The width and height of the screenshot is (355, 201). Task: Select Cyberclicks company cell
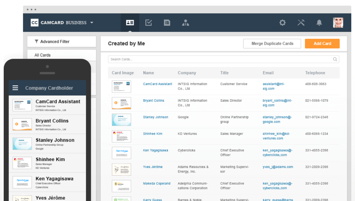186,150
